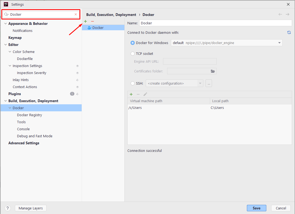Click the Plugins update badge showing 1

[72, 94]
